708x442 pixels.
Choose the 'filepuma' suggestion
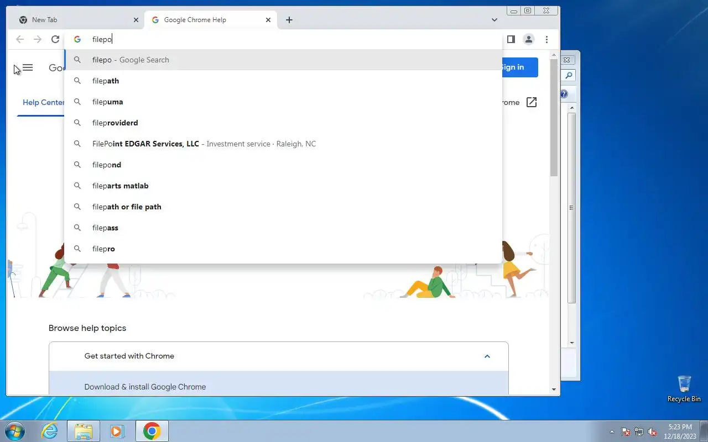283,102
